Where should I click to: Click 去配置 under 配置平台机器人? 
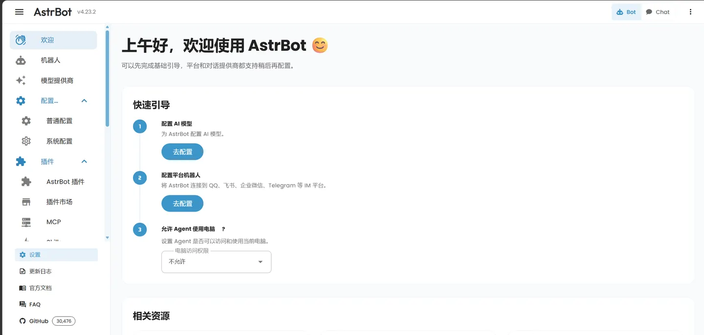182,204
